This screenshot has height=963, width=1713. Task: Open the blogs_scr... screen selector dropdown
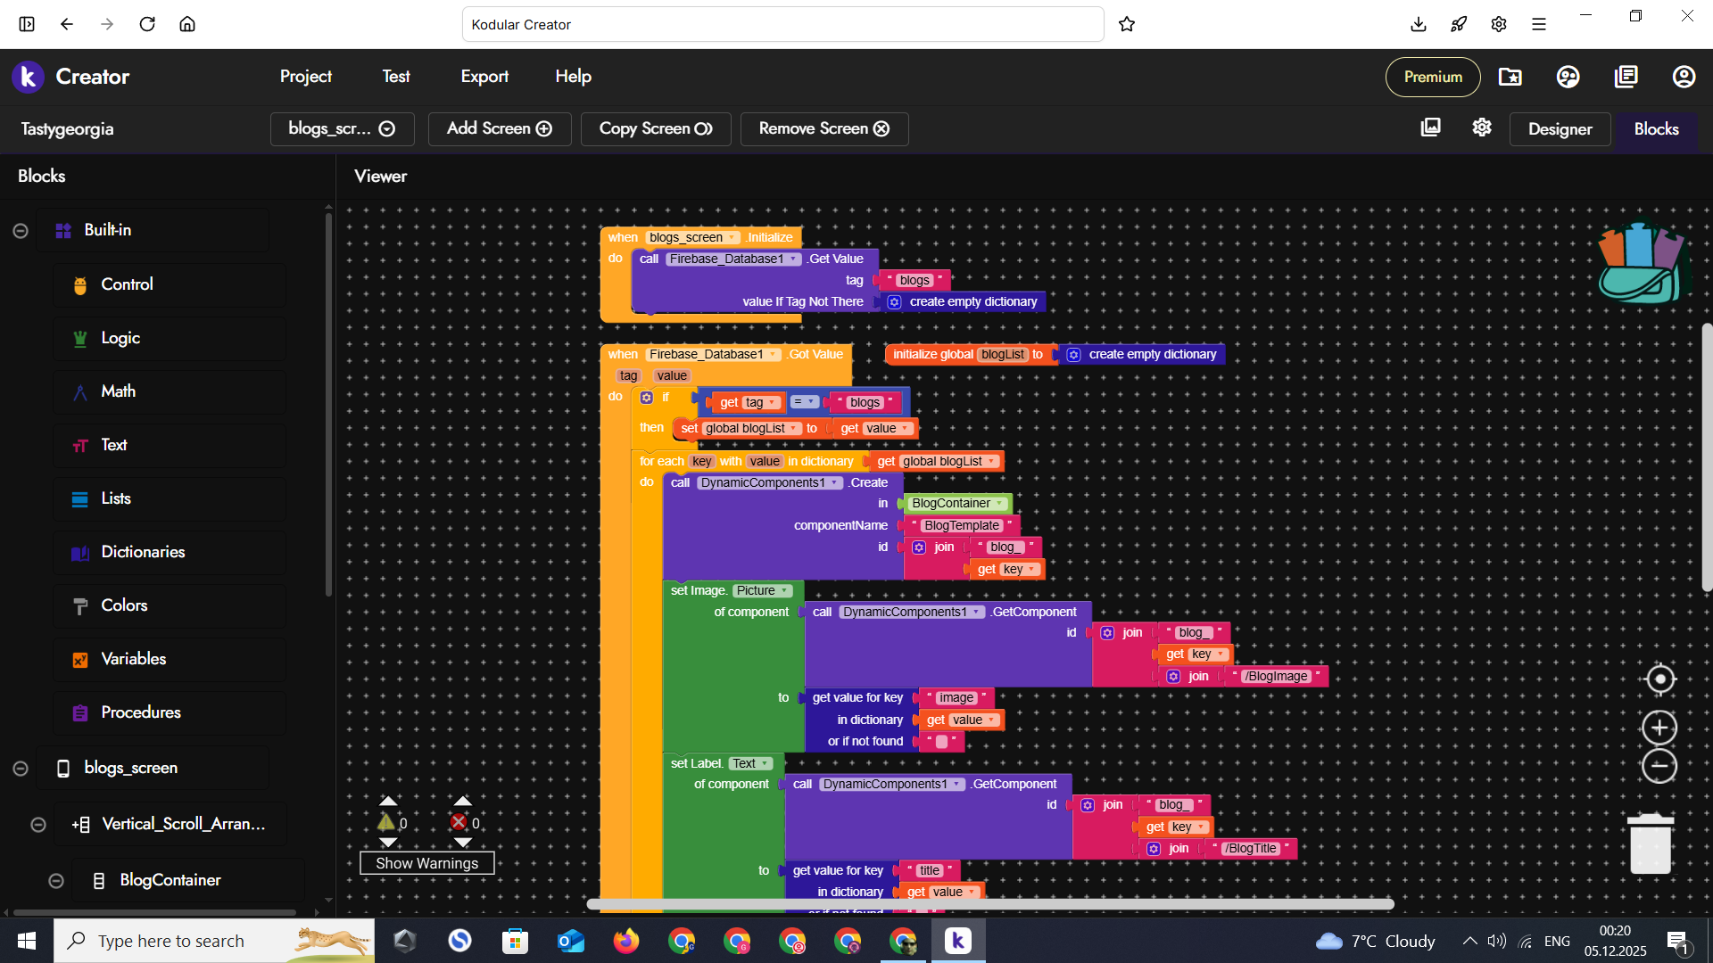point(342,128)
